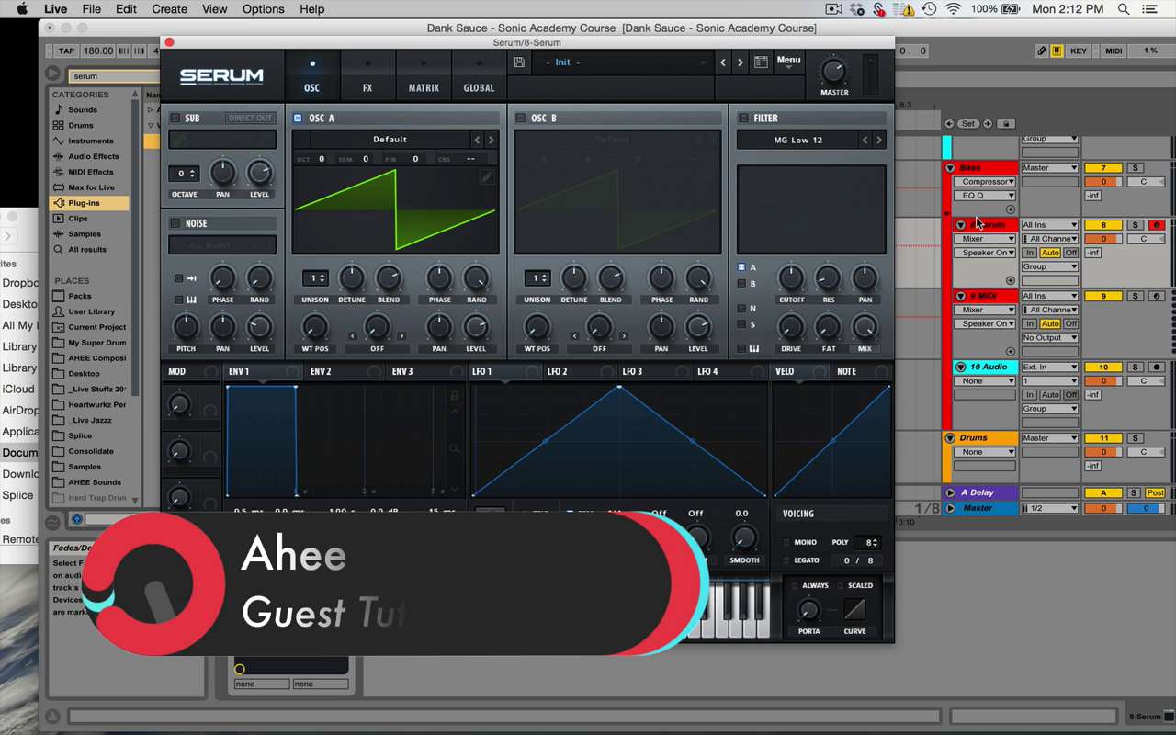The height and width of the screenshot is (735, 1176).
Task: Open the Serum Menu dropdown
Action: (x=788, y=61)
